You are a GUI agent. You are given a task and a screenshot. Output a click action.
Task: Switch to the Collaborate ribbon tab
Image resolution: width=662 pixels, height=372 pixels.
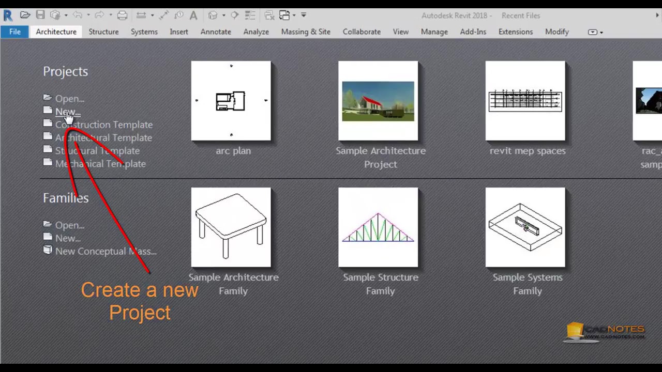tap(362, 32)
